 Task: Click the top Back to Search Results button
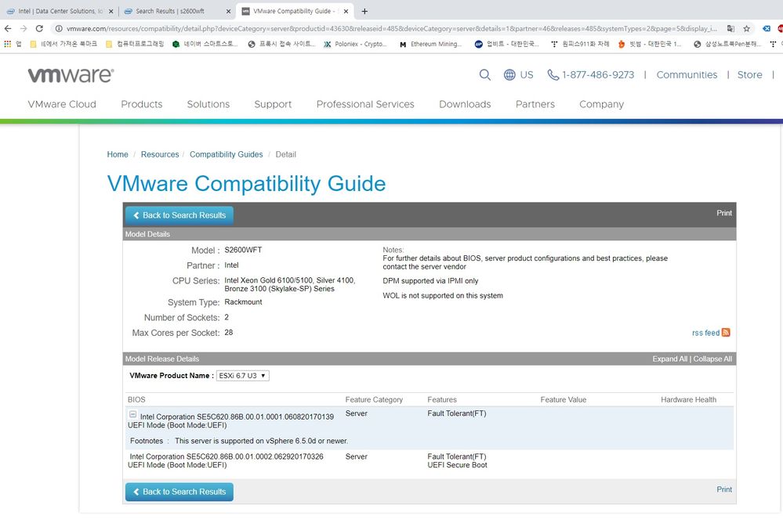coord(179,215)
